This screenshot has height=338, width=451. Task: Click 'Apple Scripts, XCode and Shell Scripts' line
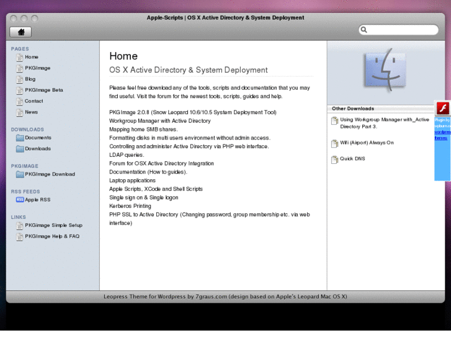coord(156,189)
